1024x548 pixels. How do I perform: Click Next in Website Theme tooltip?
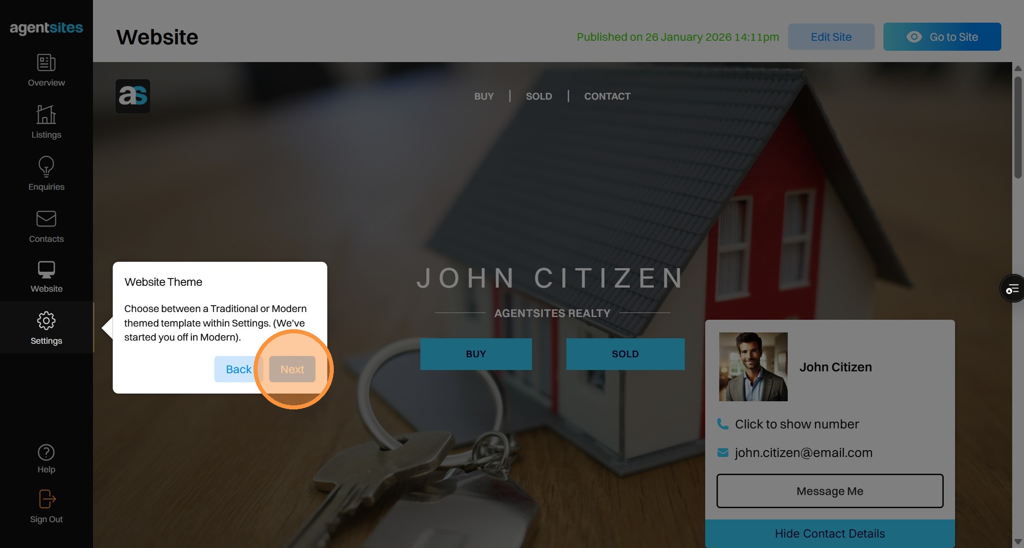click(292, 369)
